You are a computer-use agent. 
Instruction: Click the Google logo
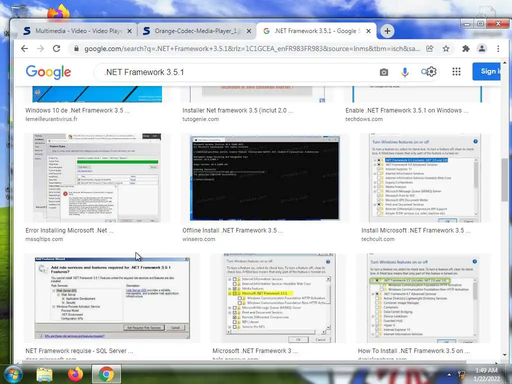tap(48, 72)
